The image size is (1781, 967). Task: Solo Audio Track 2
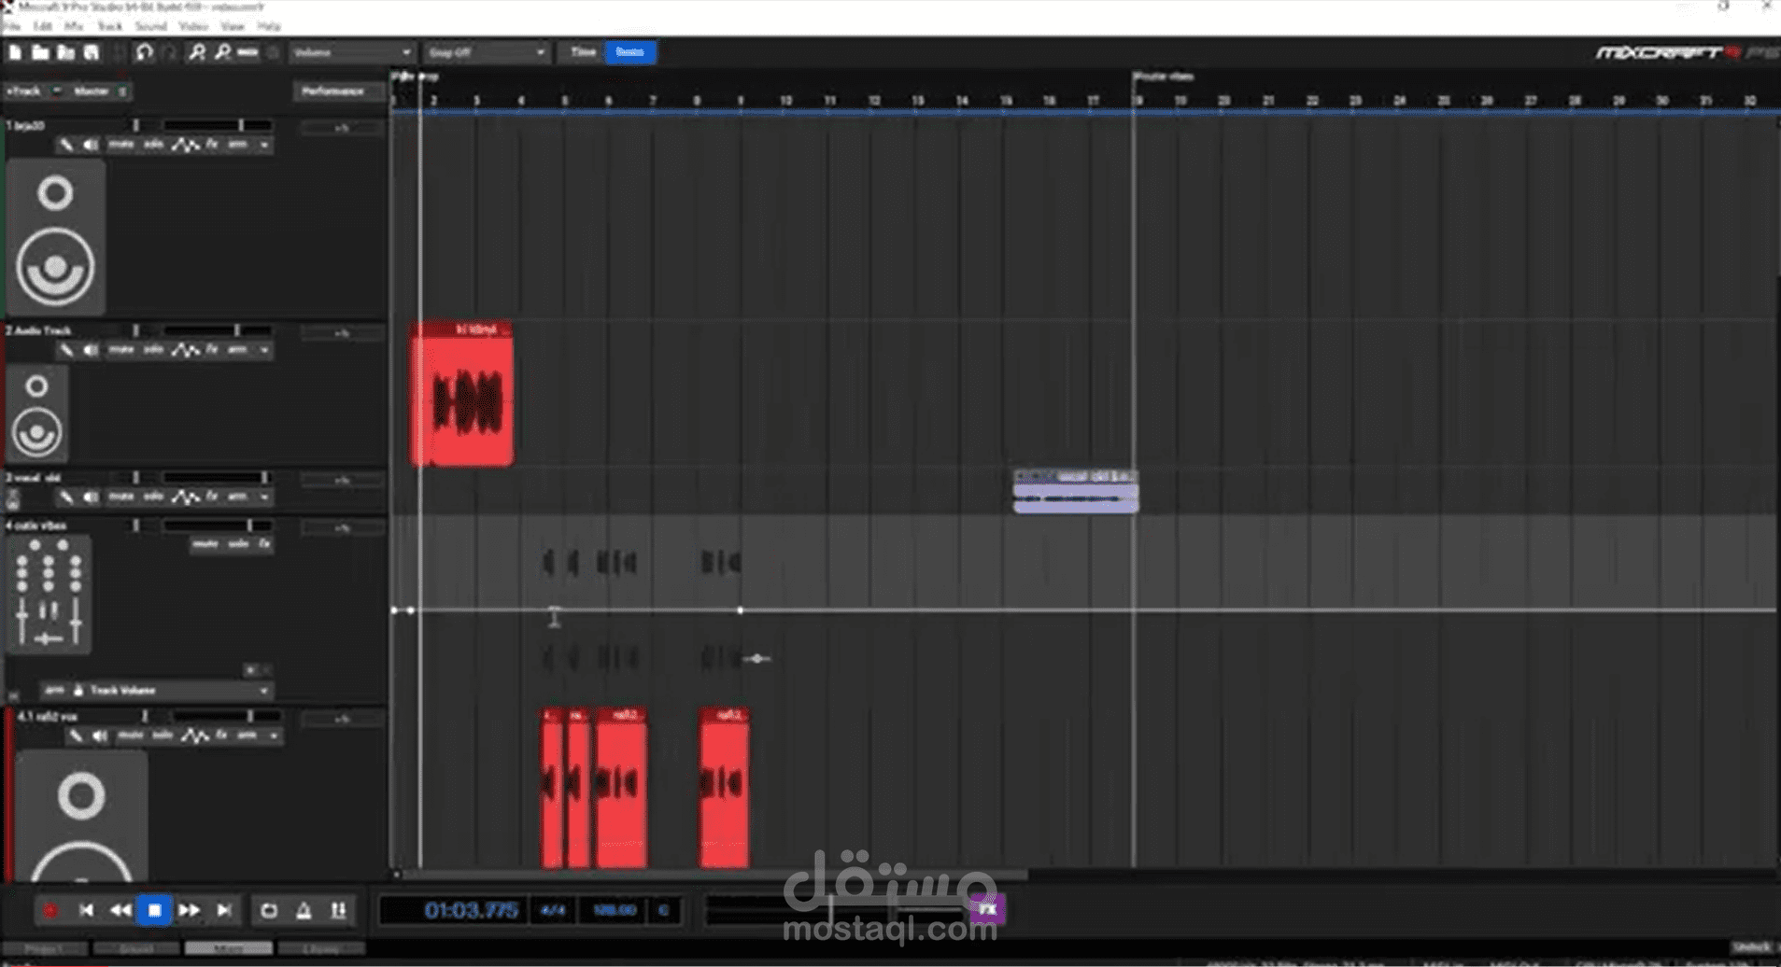pyautogui.click(x=153, y=349)
